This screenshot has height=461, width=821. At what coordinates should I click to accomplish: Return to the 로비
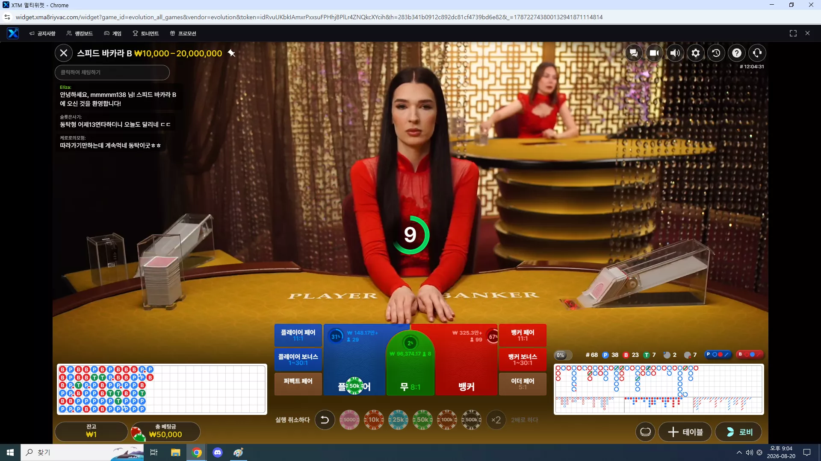[739, 432]
